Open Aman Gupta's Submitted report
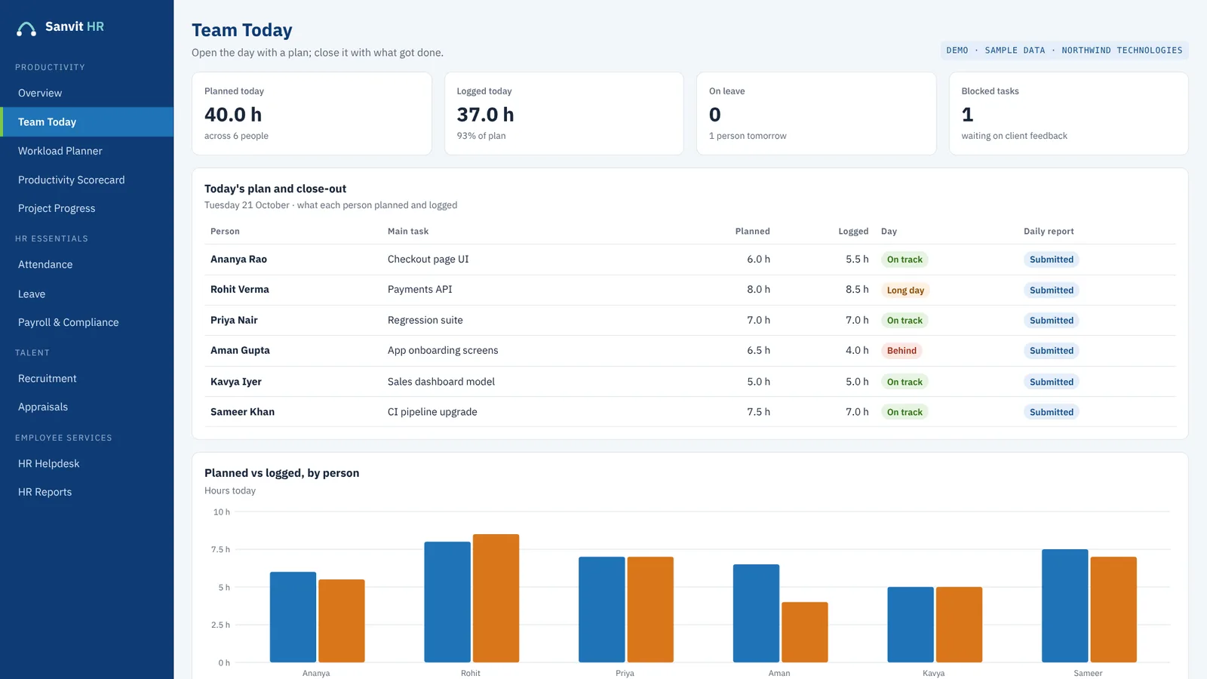The image size is (1207, 679). coord(1052,351)
